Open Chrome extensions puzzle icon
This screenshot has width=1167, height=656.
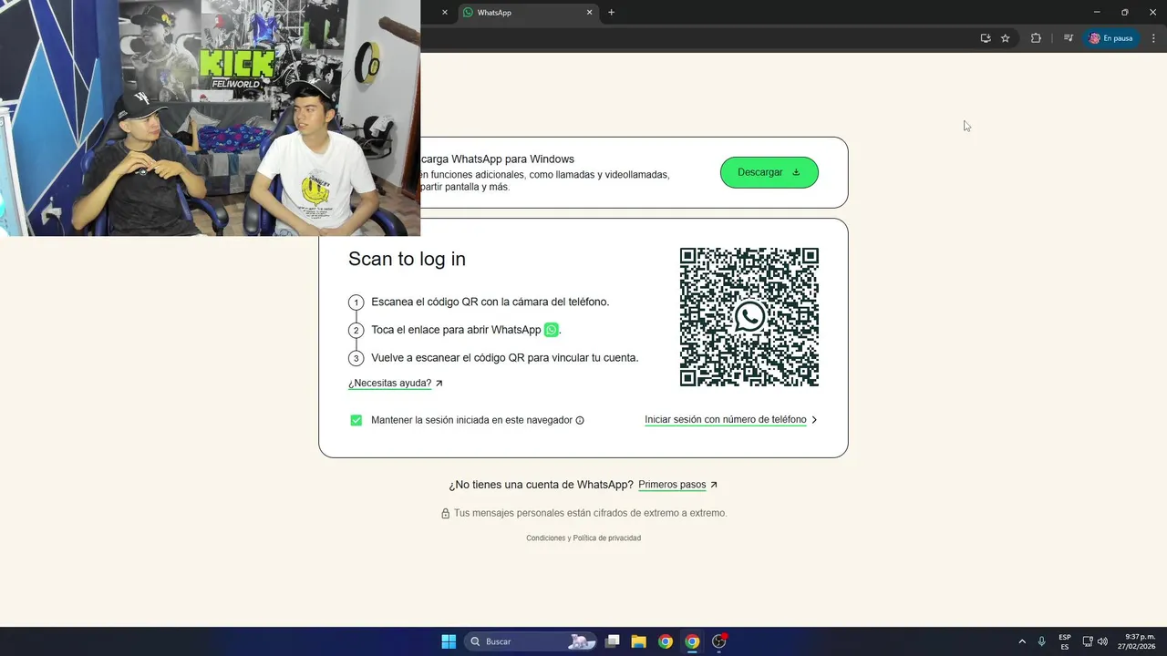click(x=1036, y=38)
